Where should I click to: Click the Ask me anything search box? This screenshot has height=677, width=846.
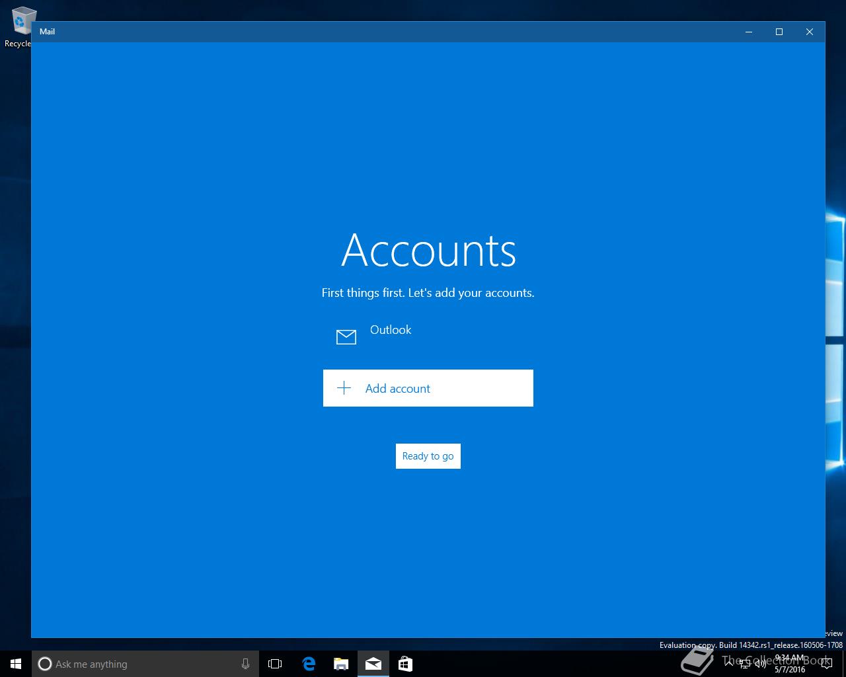coord(144,664)
